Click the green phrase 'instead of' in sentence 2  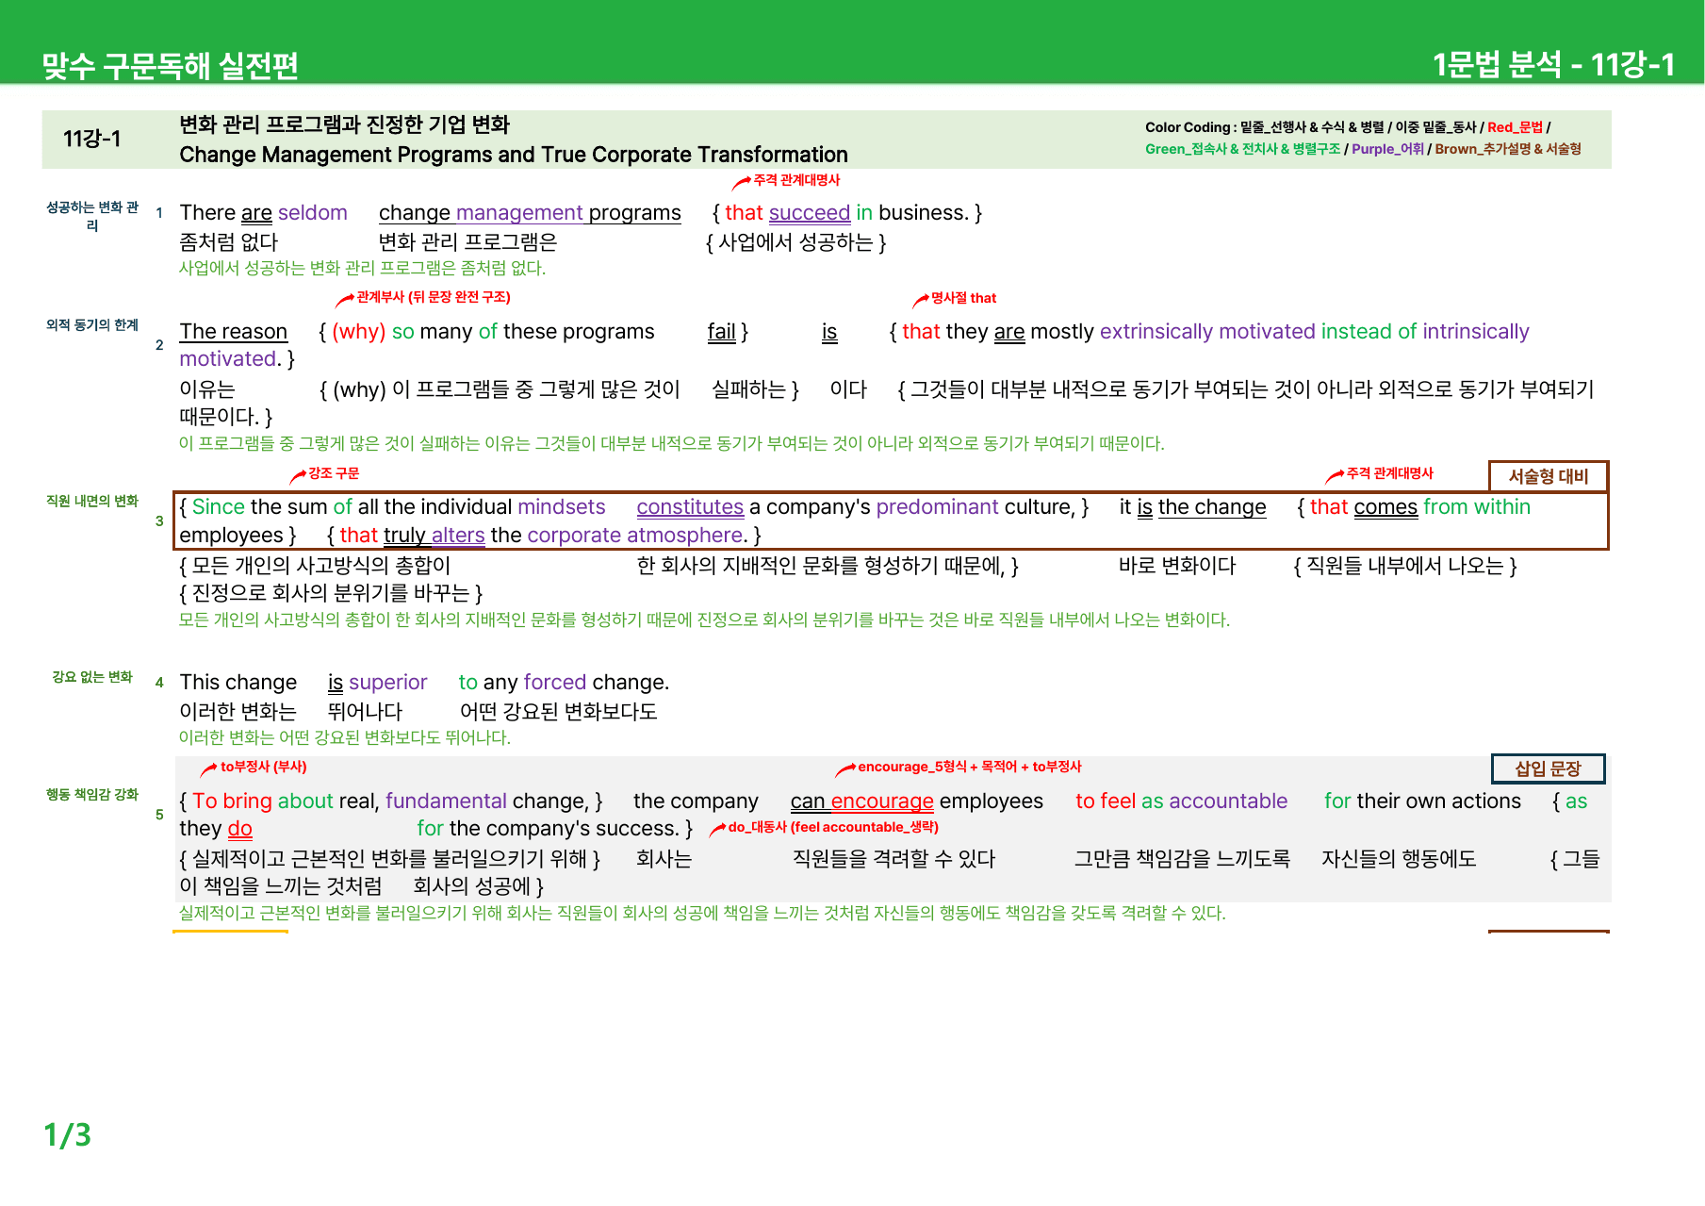(x=1369, y=332)
